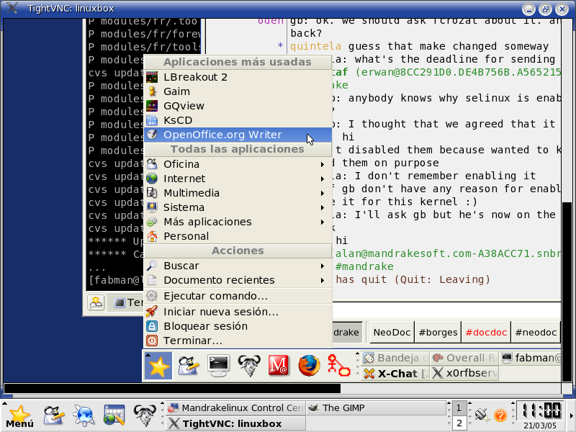Switch to the #docdoc channel tab
This screenshot has width=576, height=432.
[x=486, y=333]
